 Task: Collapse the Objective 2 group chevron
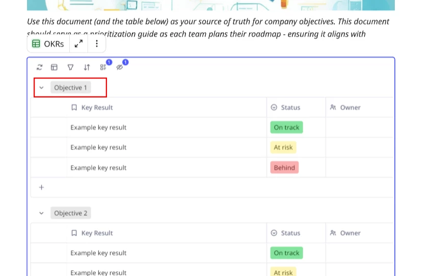point(41,213)
